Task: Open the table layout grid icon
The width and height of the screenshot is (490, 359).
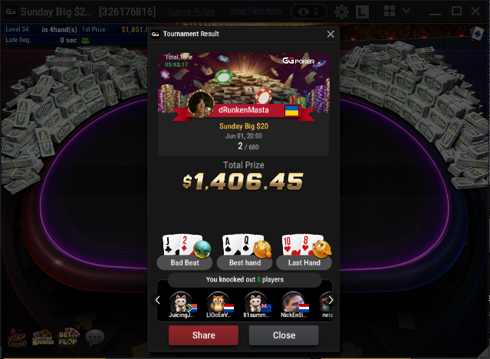Action: [390, 11]
